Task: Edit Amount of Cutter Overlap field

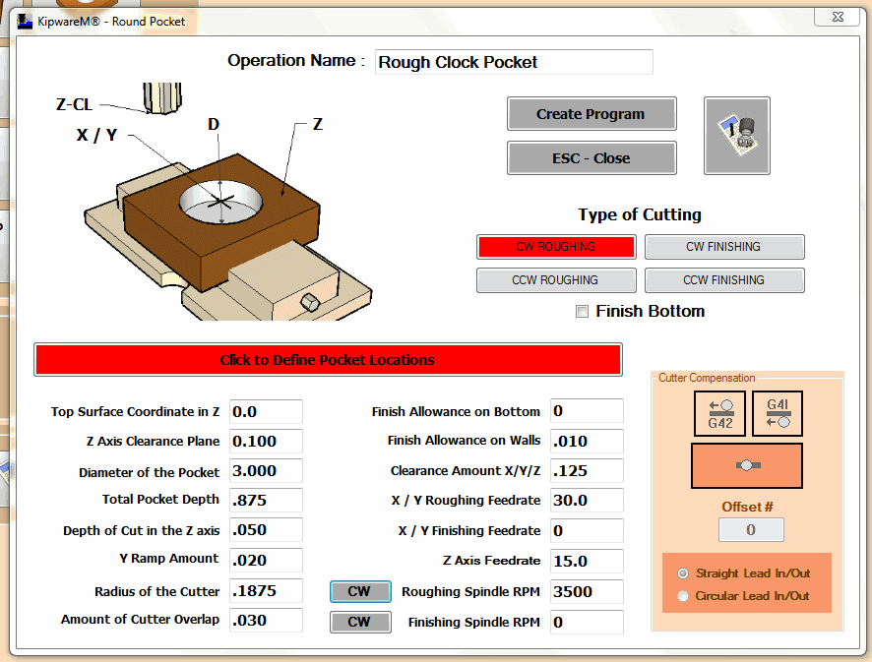Action: (266, 621)
